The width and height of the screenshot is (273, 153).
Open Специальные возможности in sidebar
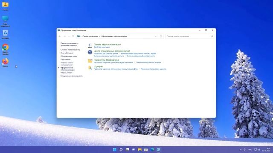[x=72, y=76]
